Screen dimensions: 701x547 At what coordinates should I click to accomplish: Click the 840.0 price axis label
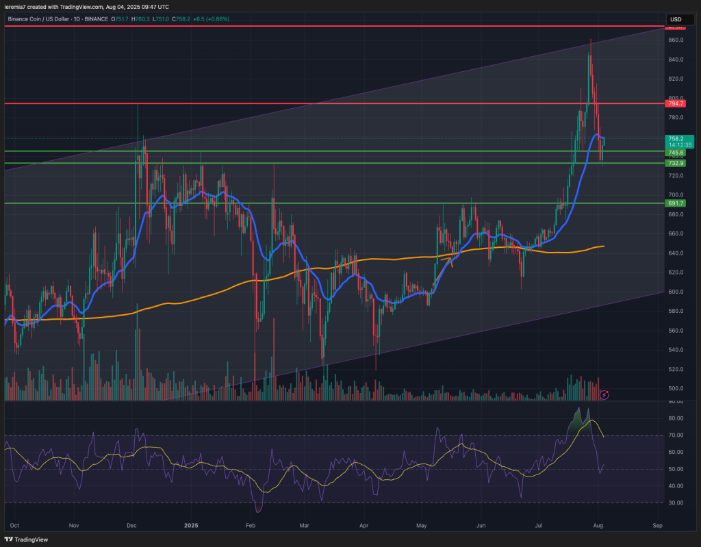[676, 60]
